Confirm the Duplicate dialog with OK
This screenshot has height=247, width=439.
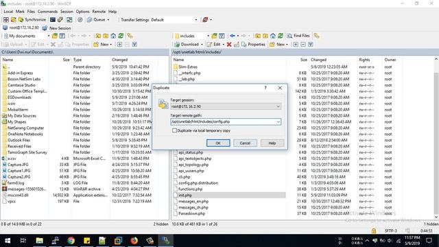click(x=218, y=143)
